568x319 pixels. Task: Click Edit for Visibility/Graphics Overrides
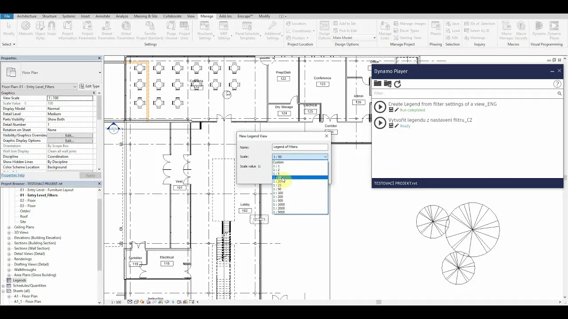(70, 135)
